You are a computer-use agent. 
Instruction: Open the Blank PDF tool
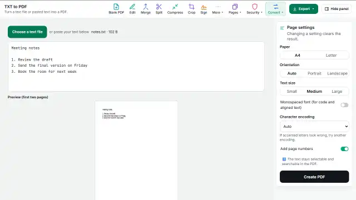[x=116, y=9]
